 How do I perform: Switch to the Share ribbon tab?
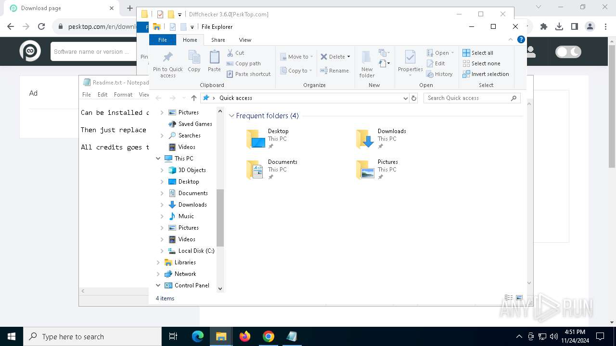pyautogui.click(x=218, y=40)
